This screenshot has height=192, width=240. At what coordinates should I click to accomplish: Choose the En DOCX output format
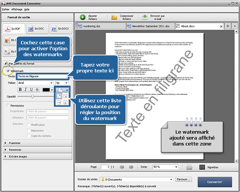61,29
